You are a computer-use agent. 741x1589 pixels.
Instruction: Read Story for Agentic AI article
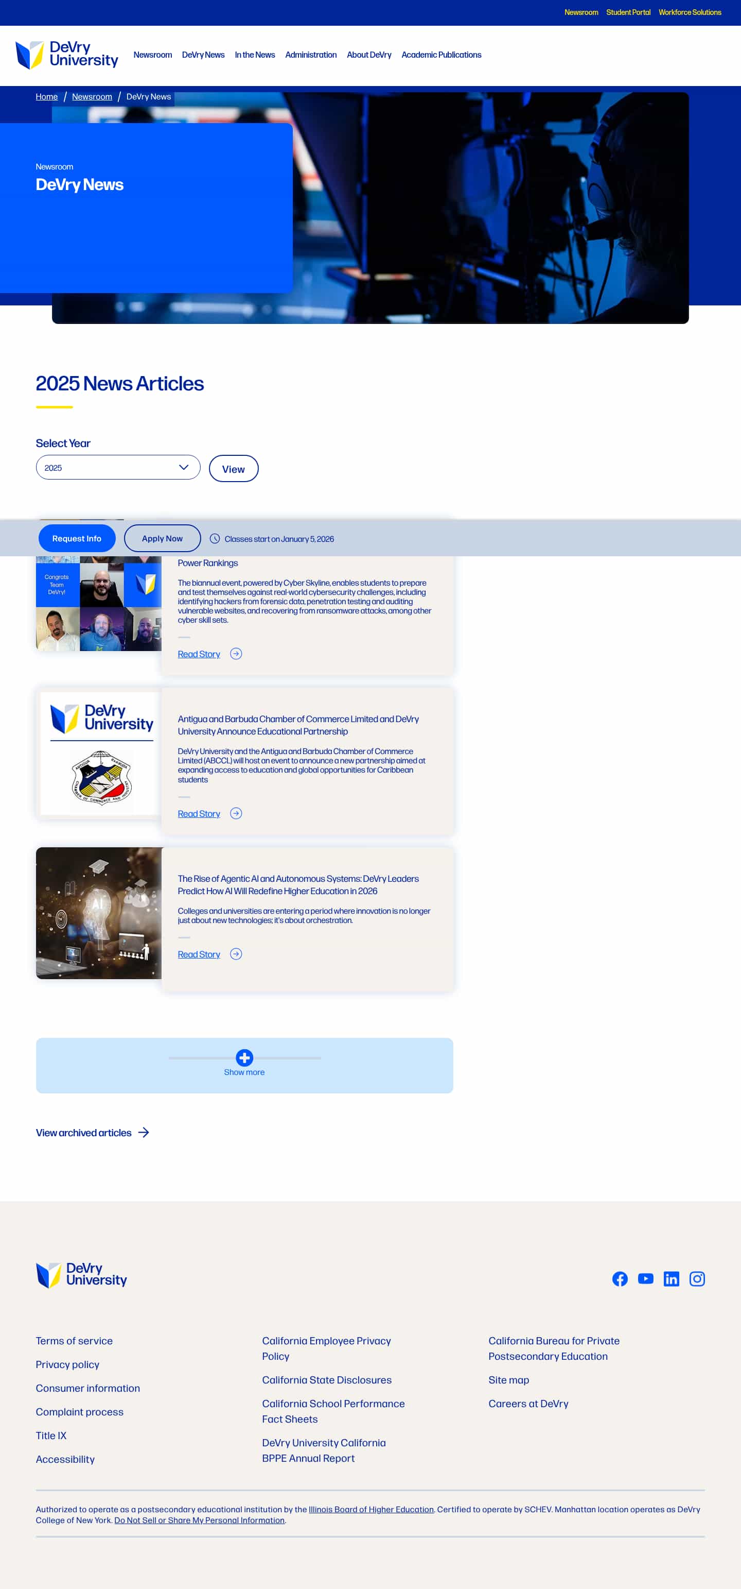[199, 955]
